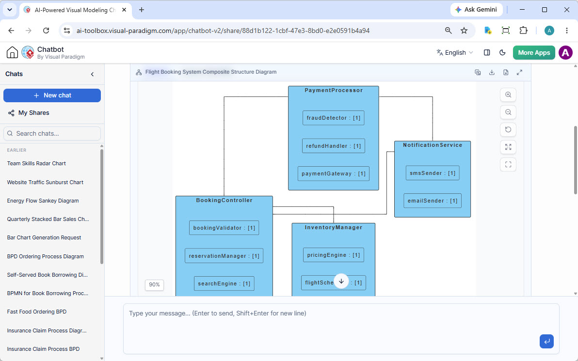Zoom out of the diagram
This screenshot has width=578, height=361.
tap(508, 112)
